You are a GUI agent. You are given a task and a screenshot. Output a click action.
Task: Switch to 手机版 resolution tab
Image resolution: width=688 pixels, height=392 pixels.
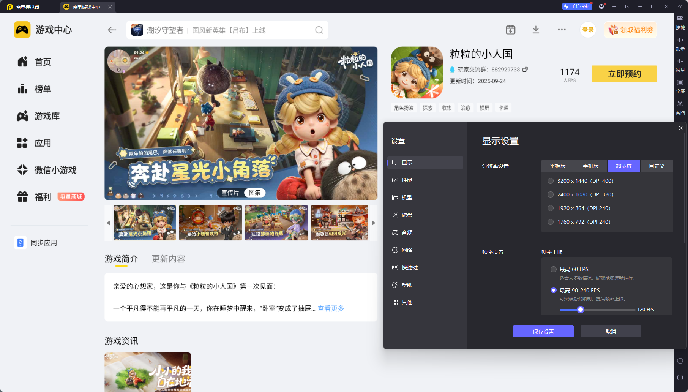tap(591, 166)
